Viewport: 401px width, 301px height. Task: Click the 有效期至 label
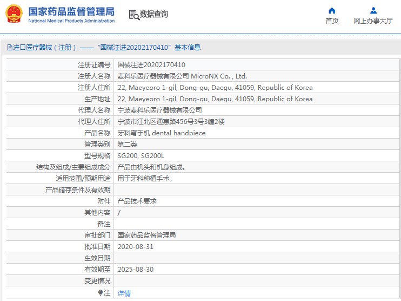click(x=97, y=270)
